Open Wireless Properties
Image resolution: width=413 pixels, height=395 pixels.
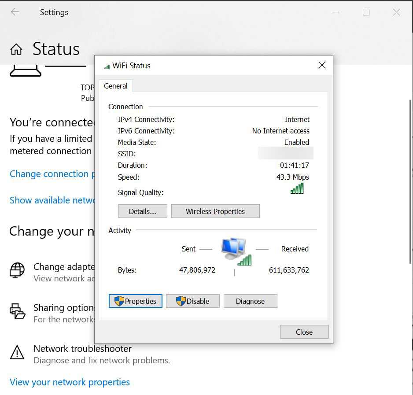pos(215,211)
